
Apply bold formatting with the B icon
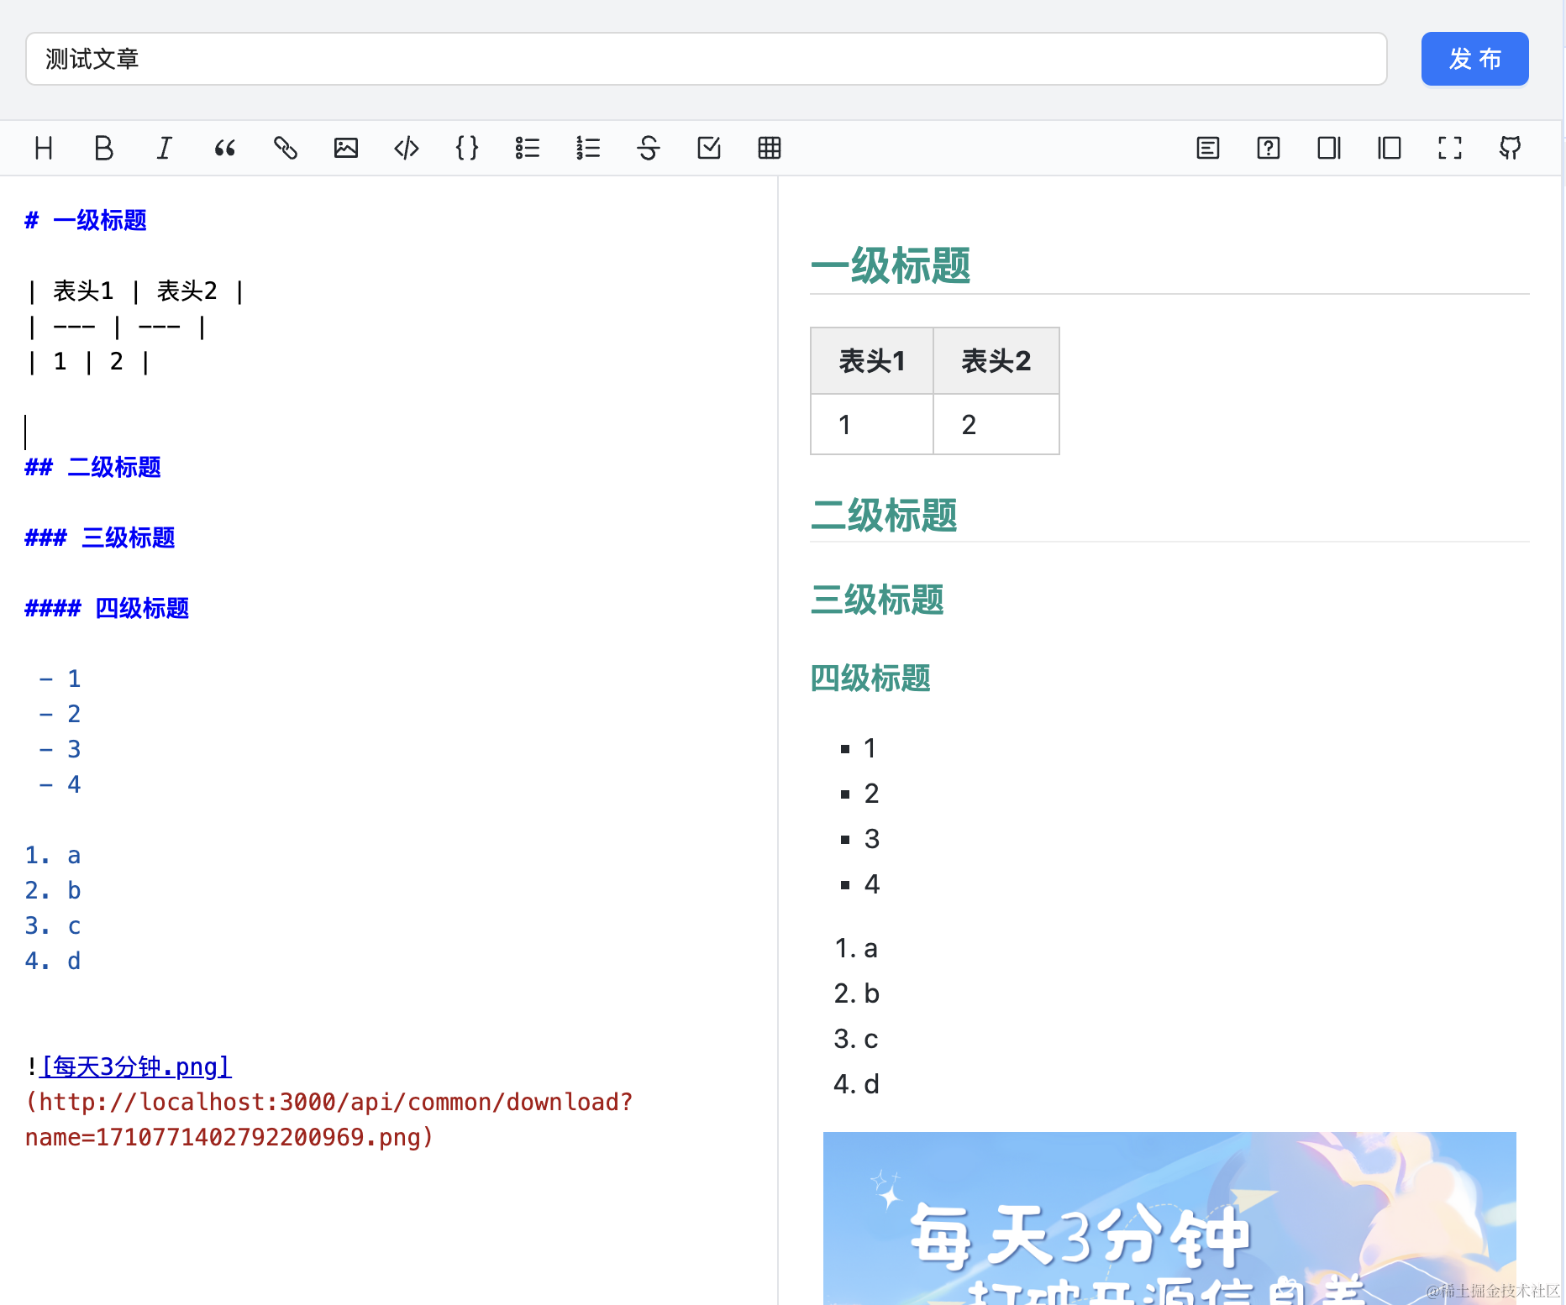(104, 149)
